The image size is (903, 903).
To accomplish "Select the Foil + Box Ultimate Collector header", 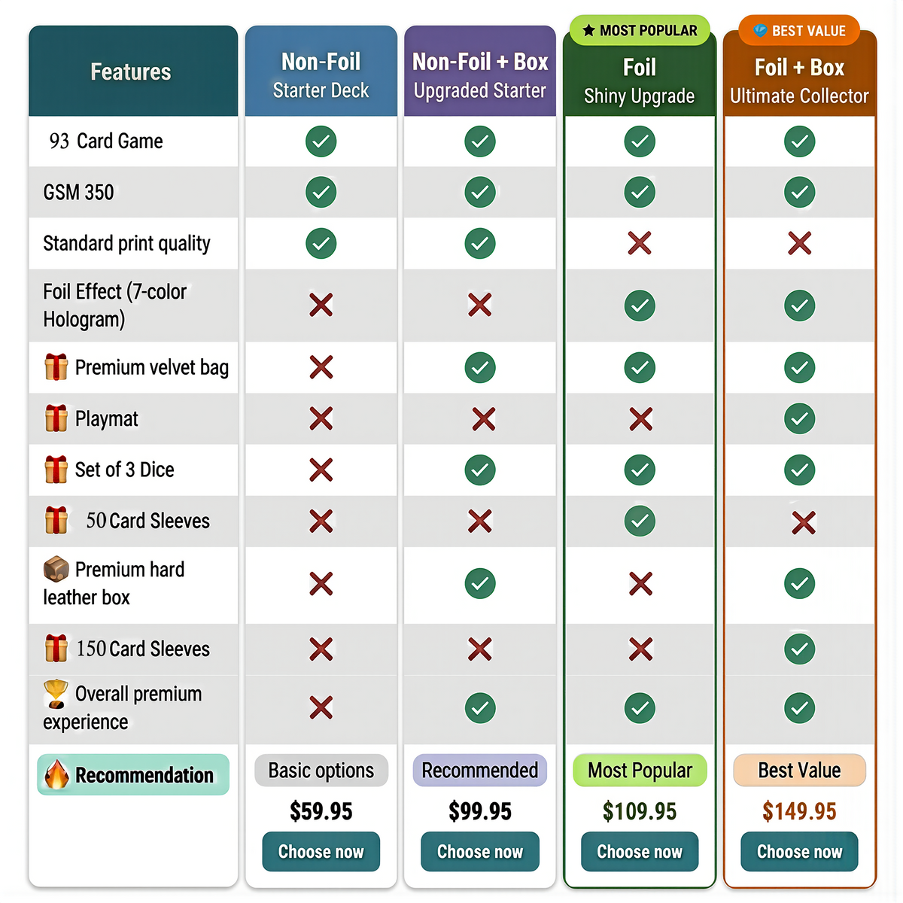I will tap(799, 80).
